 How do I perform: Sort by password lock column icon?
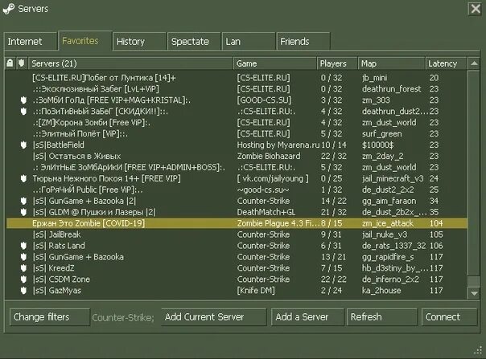[10, 63]
